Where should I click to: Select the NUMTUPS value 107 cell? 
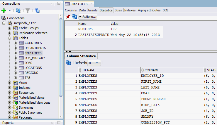pyautogui.click(x=136, y=29)
